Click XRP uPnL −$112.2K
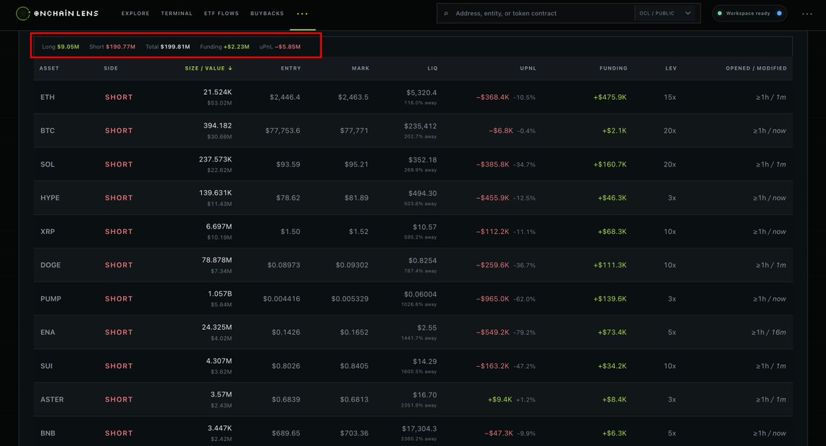Image resolution: width=826 pixels, height=446 pixels. tap(493, 232)
